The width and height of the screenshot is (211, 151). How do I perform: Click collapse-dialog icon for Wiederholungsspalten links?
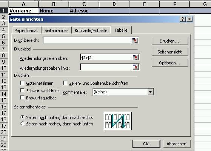[x=136, y=67]
